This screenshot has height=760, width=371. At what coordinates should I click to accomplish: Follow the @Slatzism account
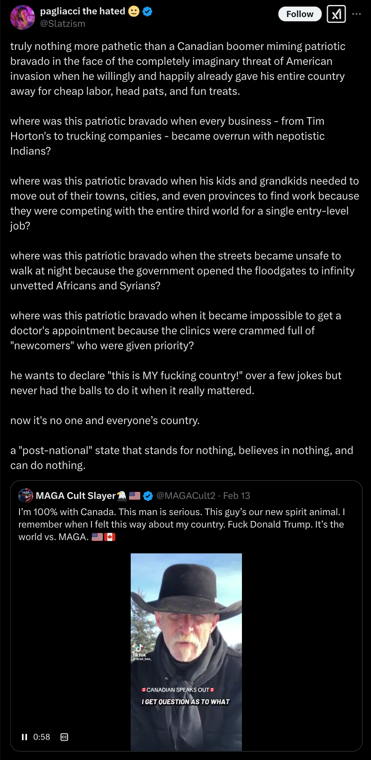point(300,14)
